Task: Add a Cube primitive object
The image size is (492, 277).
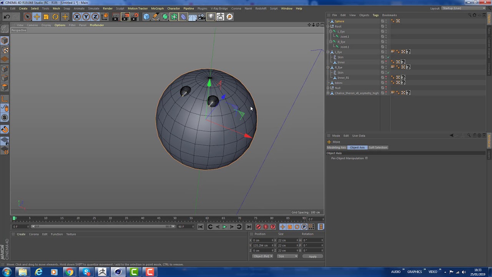Action: 146,17
